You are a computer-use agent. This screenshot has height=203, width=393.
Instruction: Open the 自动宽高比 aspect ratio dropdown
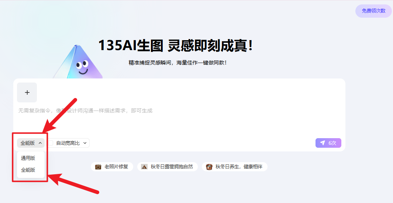[x=68, y=143]
